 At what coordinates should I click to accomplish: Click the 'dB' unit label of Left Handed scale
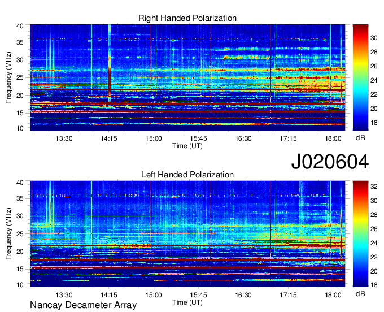[360, 293]
